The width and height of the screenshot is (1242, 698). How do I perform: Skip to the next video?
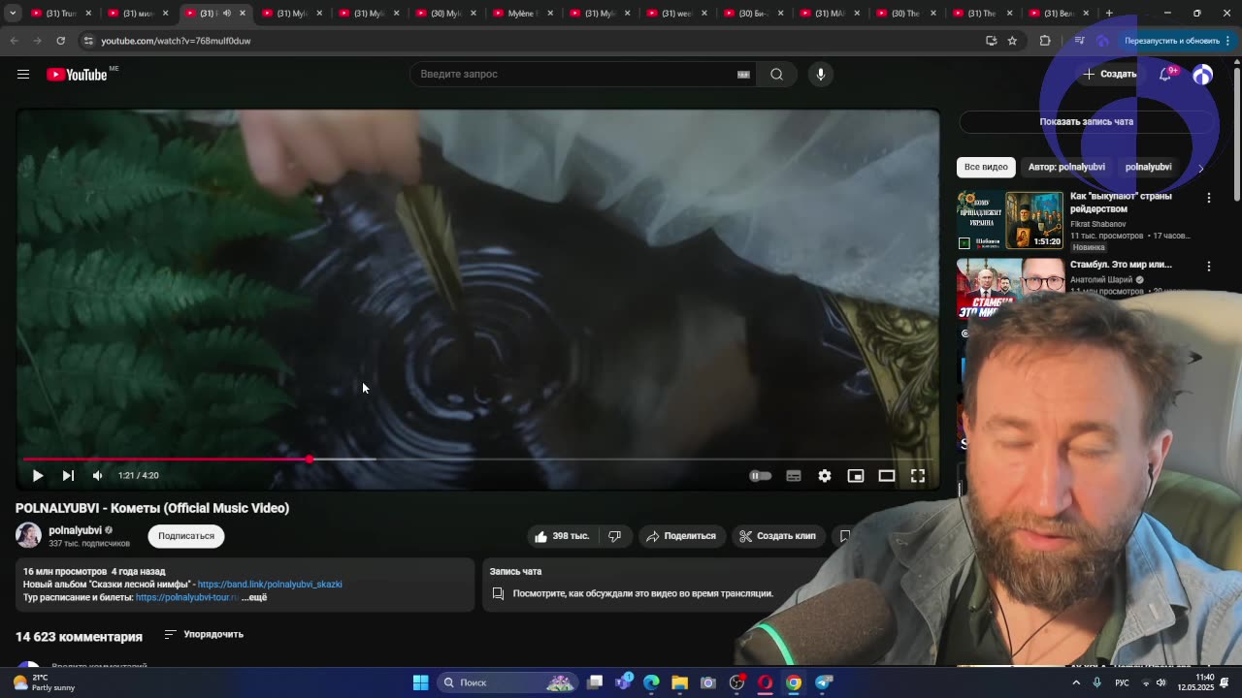(x=68, y=475)
